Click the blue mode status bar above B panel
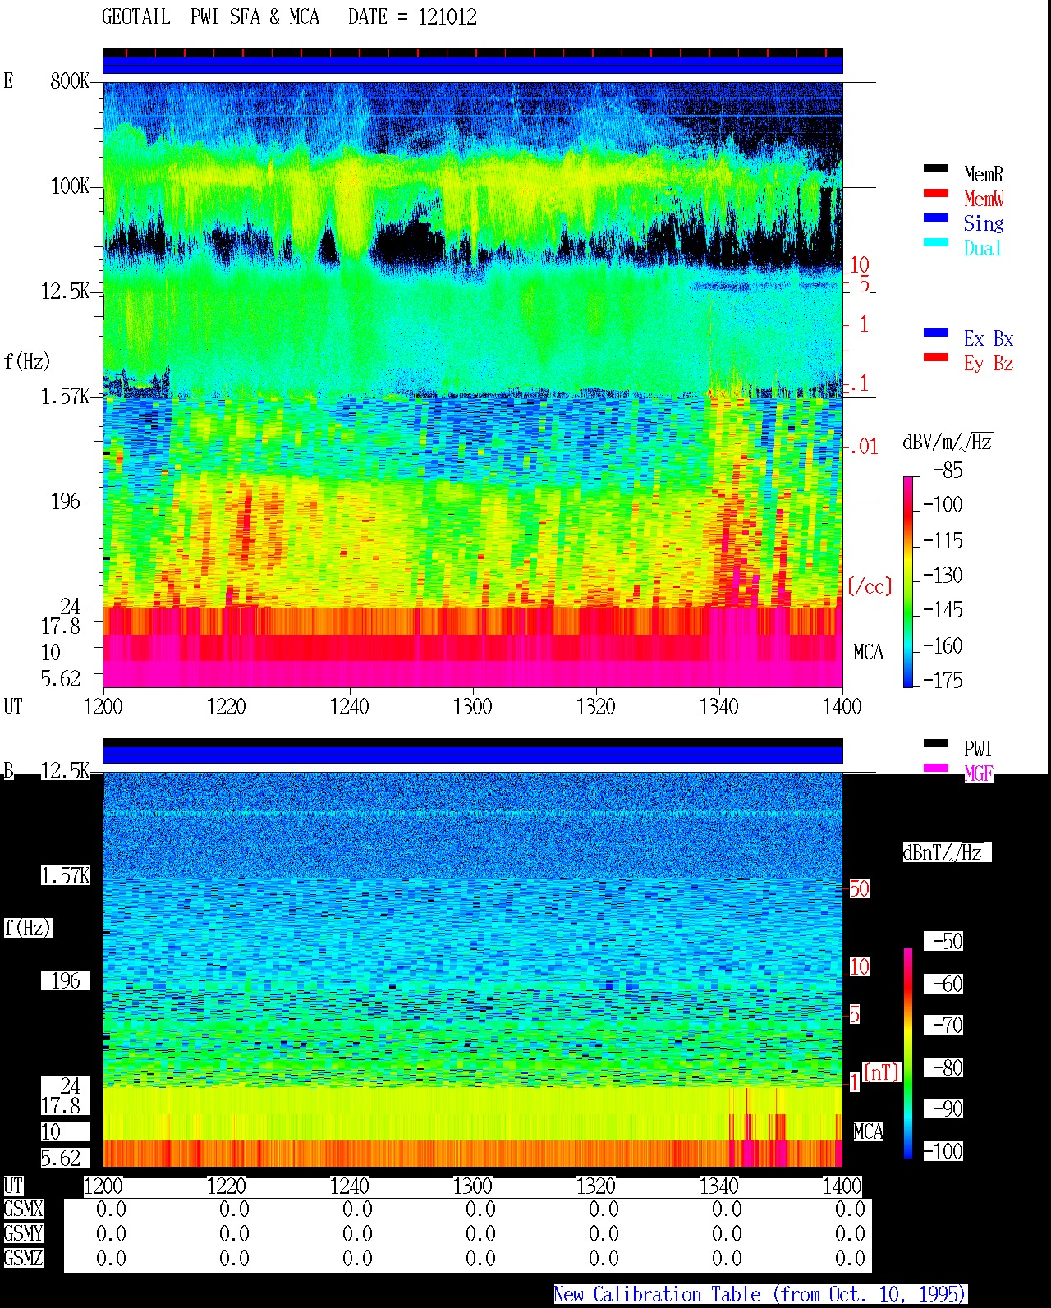The width and height of the screenshot is (1051, 1308). point(473,754)
